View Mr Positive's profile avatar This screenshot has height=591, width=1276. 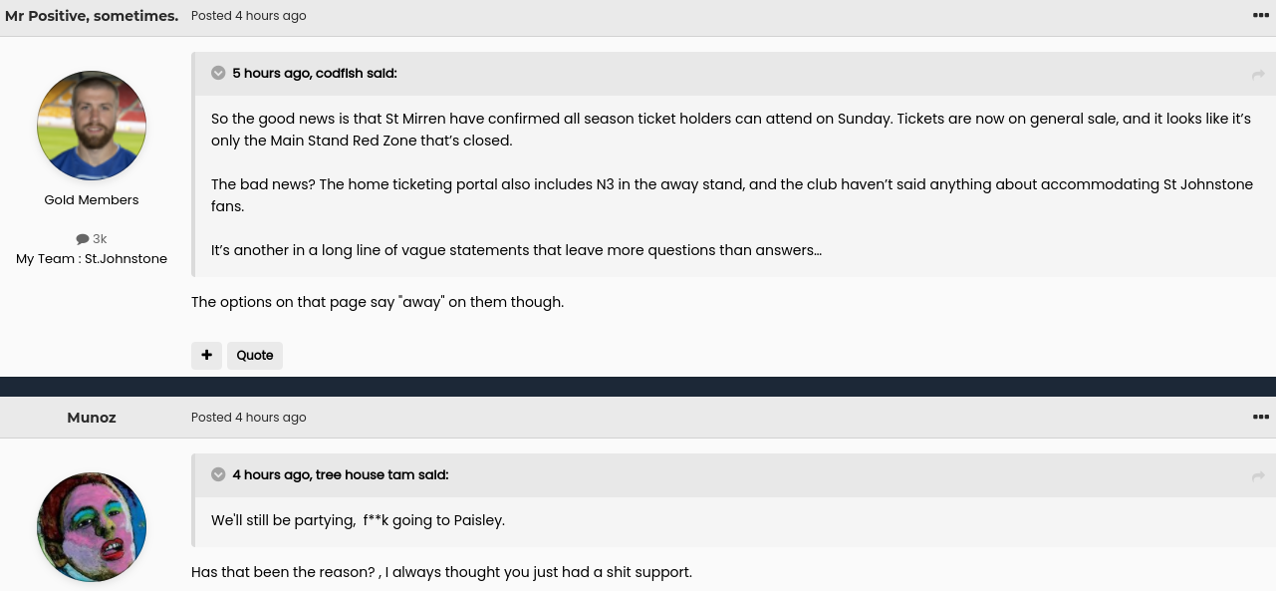(92, 126)
